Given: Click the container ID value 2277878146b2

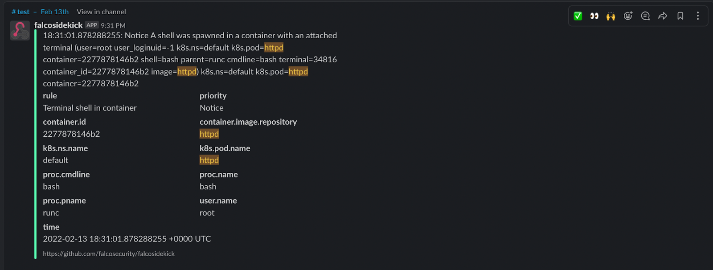Looking at the screenshot, I should 71,134.
